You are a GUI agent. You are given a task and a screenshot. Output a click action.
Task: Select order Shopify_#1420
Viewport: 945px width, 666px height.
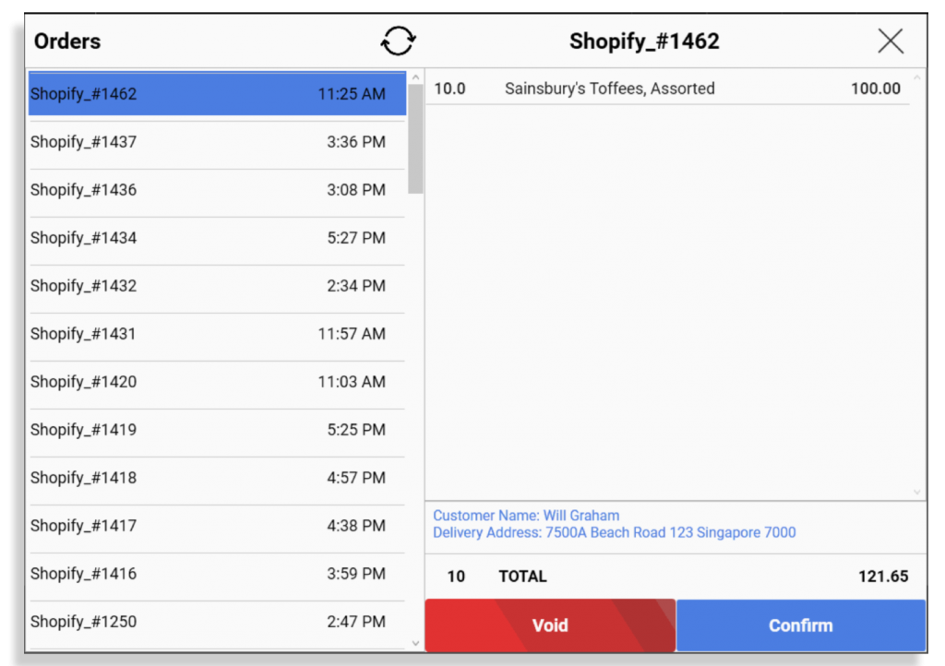(217, 382)
